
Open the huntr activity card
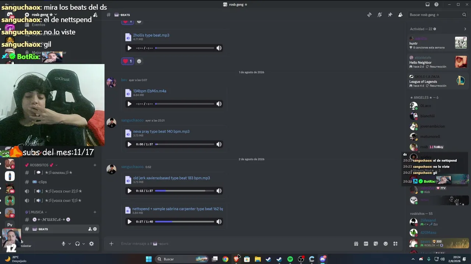pyautogui.click(x=438, y=43)
